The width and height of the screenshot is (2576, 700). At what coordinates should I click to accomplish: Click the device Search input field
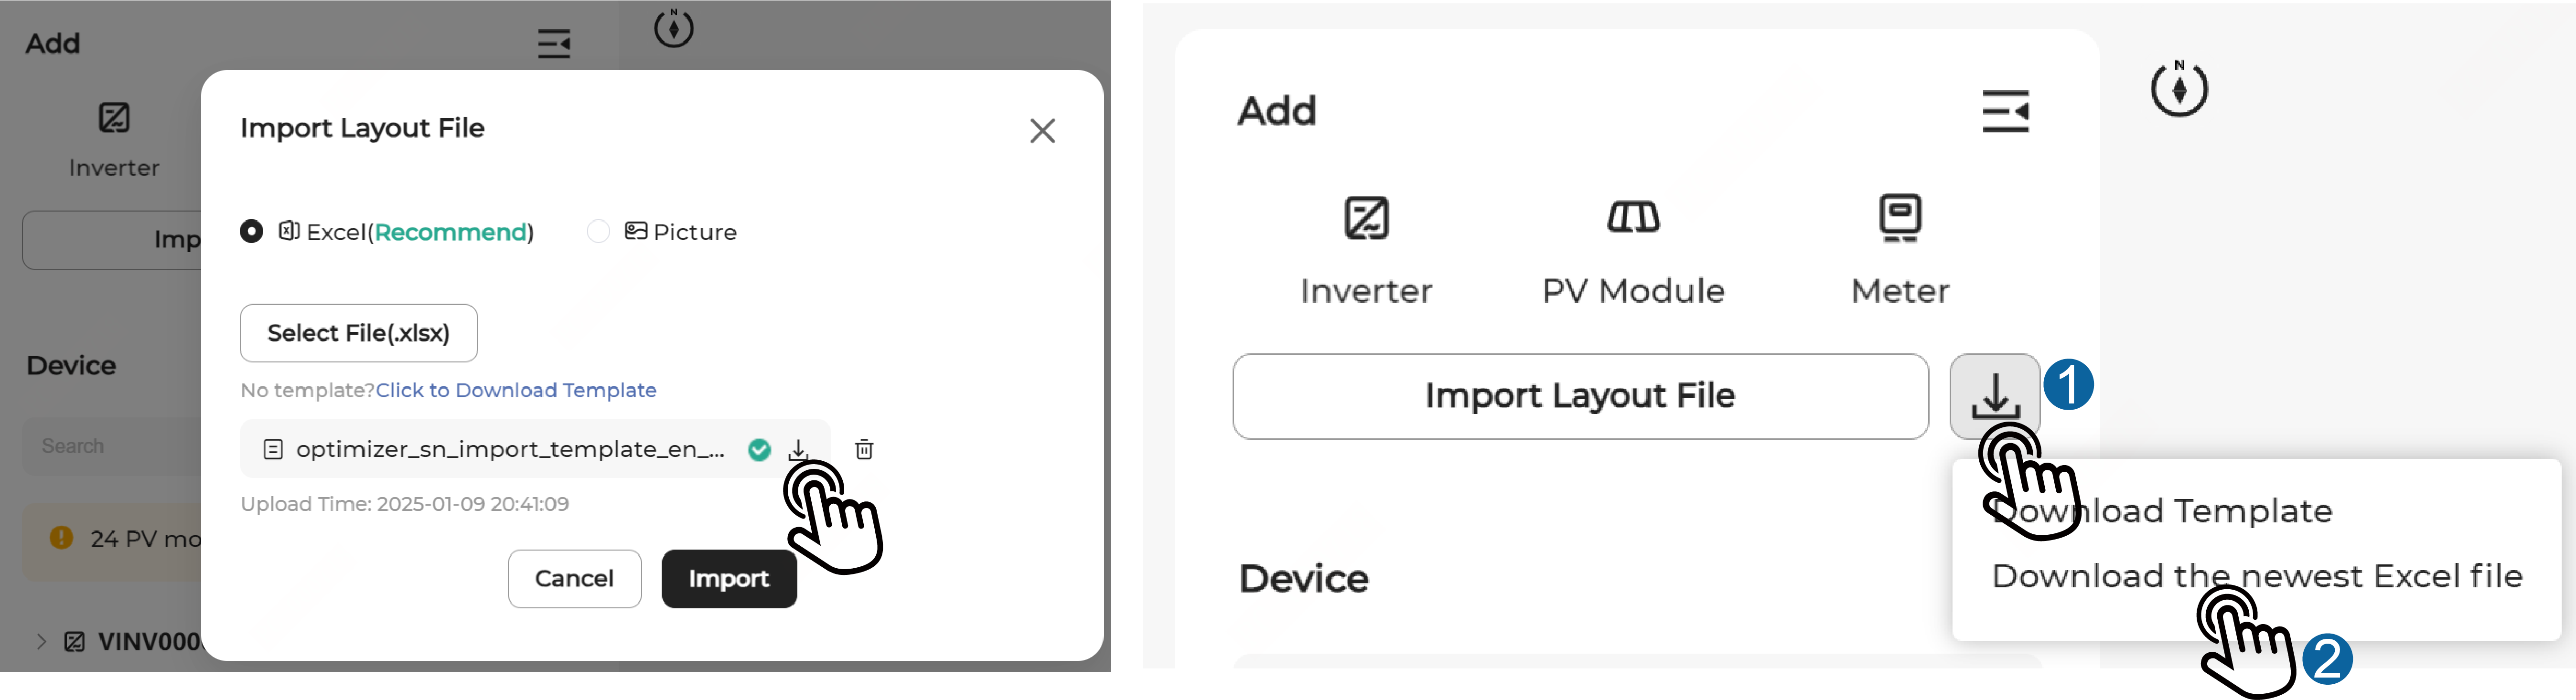pyautogui.click(x=110, y=446)
